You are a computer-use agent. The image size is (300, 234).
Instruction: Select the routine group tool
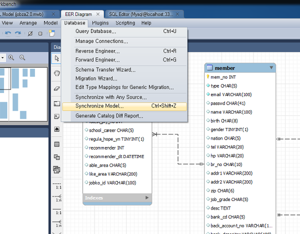[56, 169]
